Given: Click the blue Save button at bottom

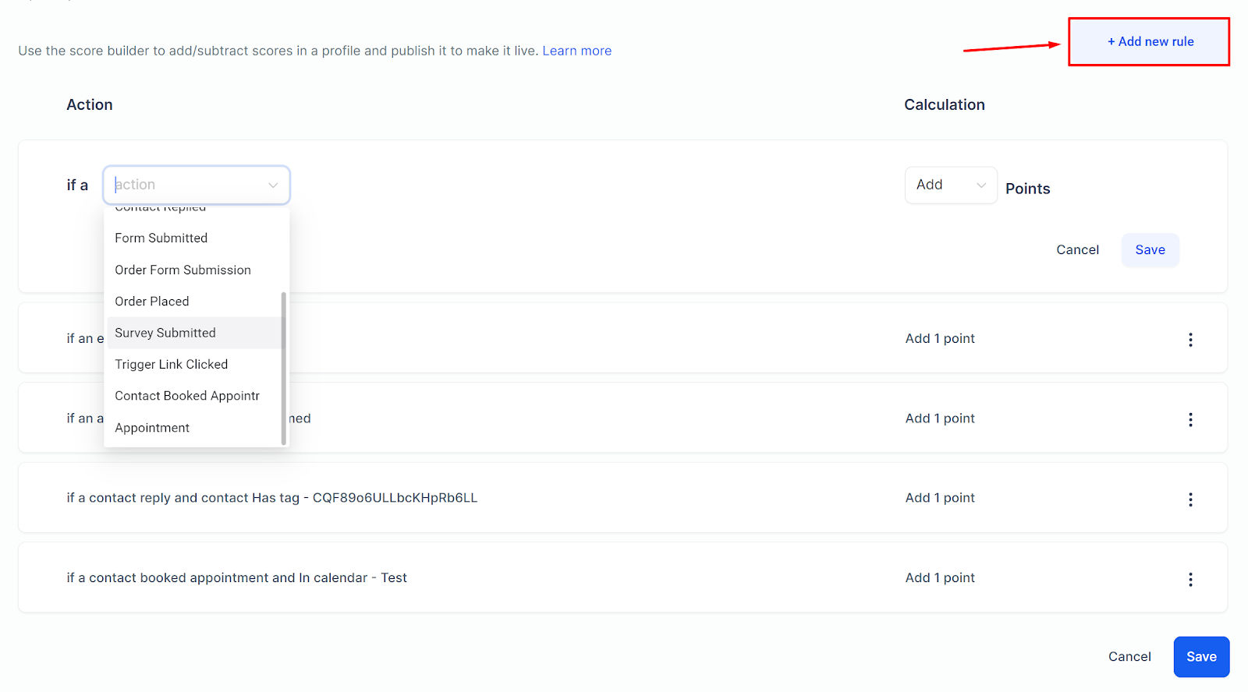Looking at the screenshot, I should 1201,657.
